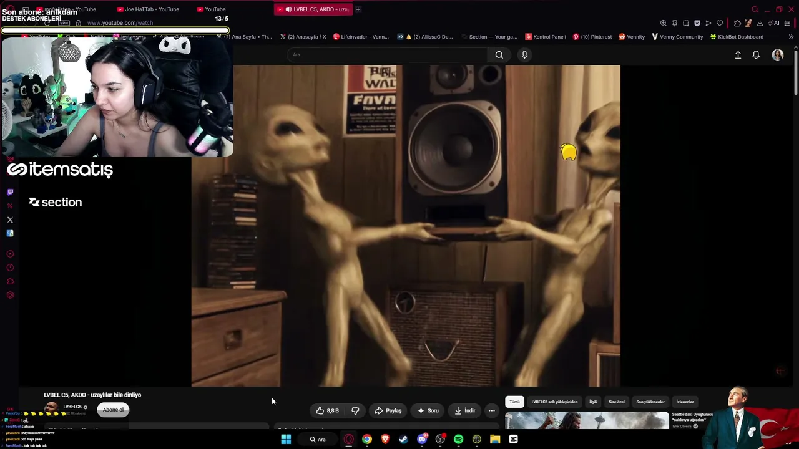Image resolution: width=799 pixels, height=449 pixels.
Task: Click the Soru ask button
Action: click(x=428, y=410)
